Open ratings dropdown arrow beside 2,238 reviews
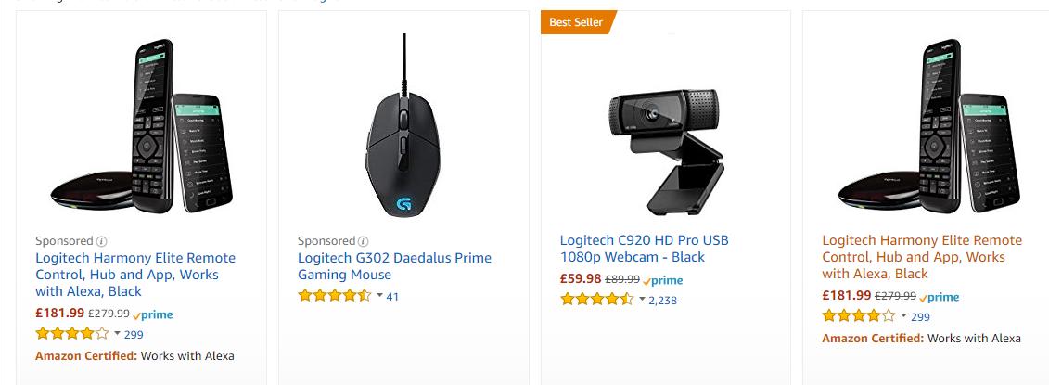Screen dimensions: 1049x385 point(642,299)
